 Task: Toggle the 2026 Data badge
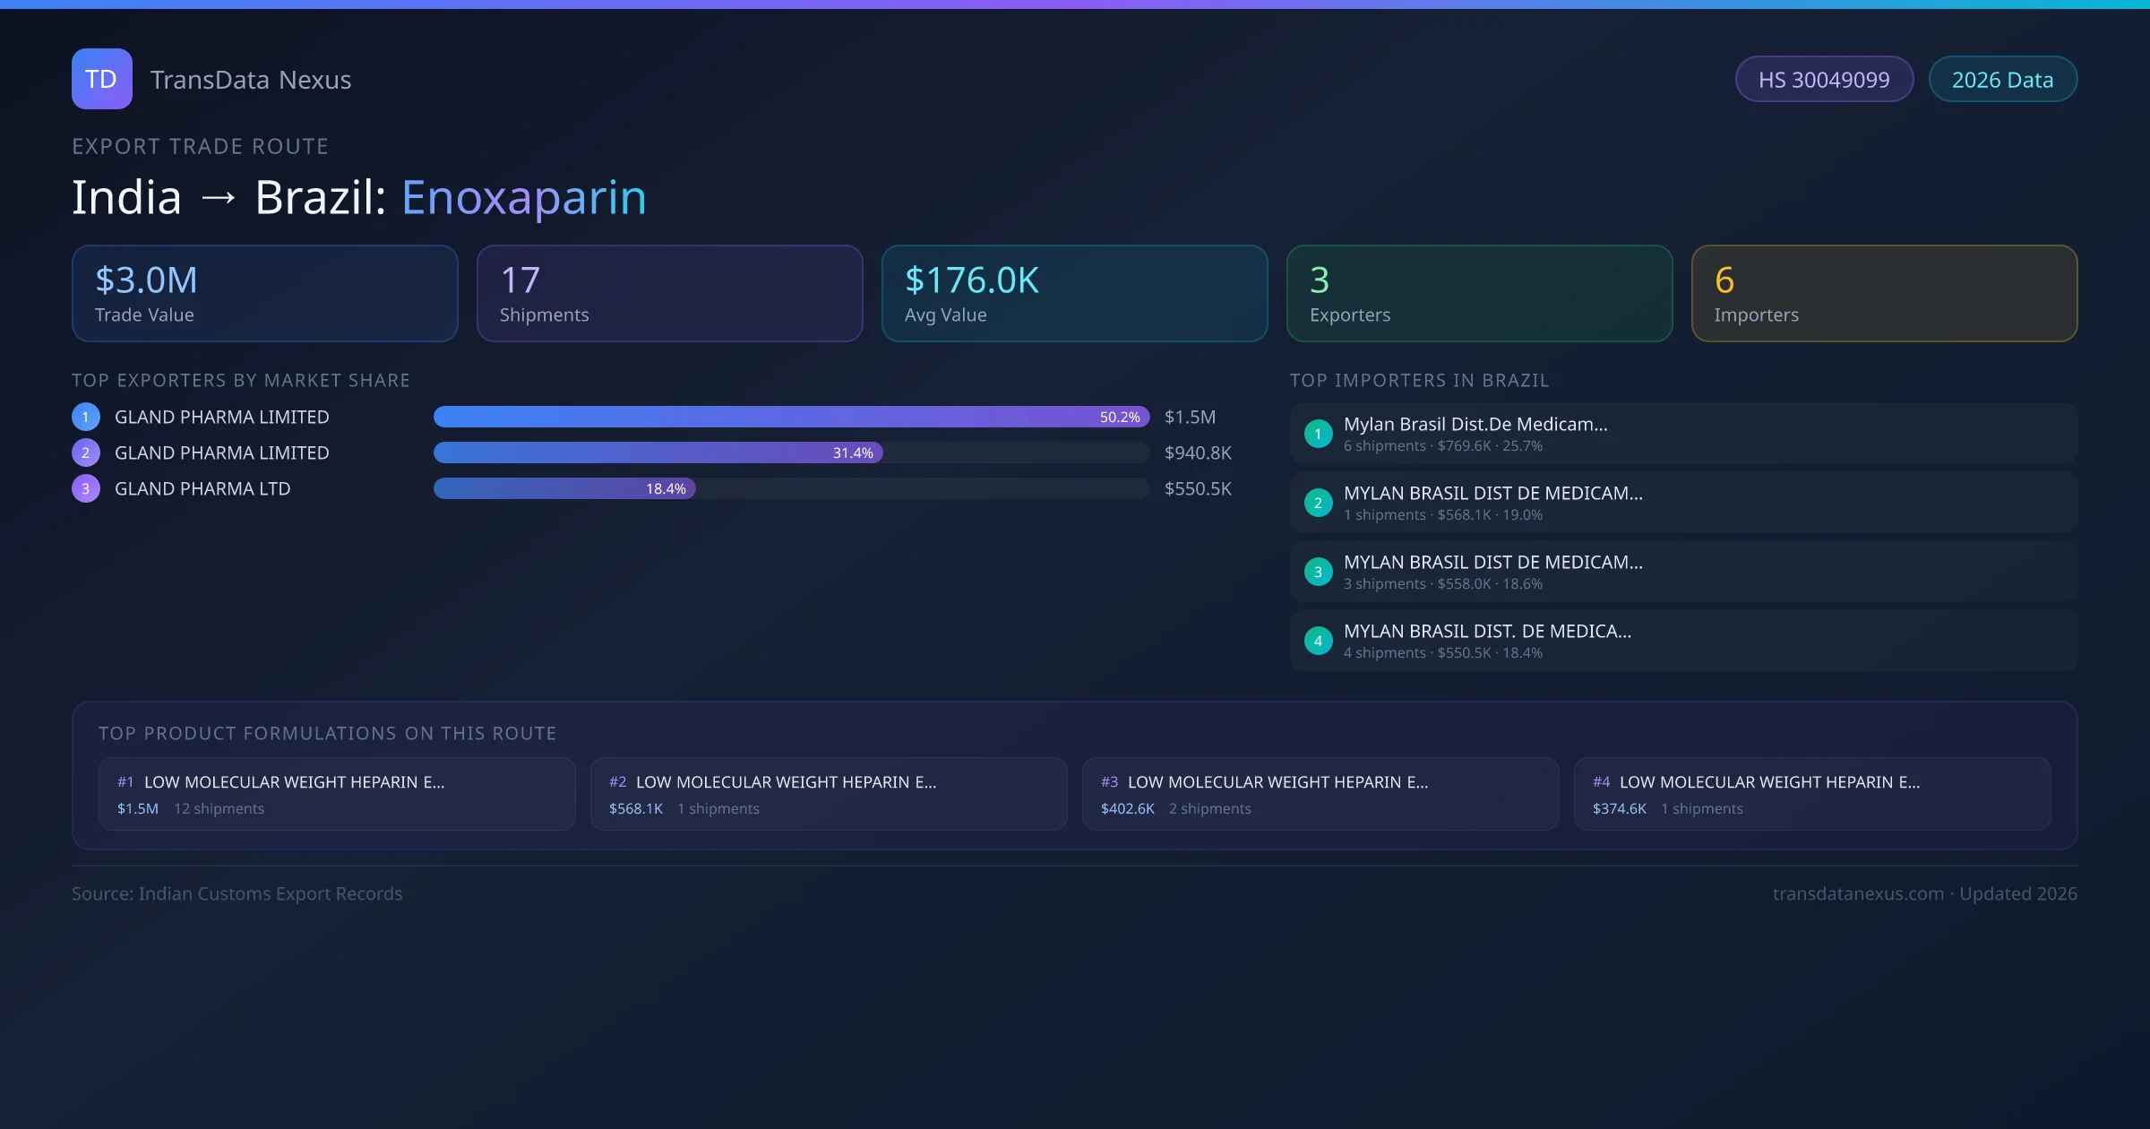2002,79
